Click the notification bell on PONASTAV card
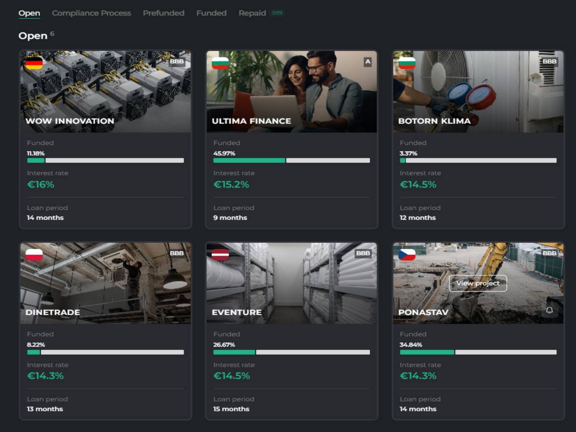 tap(549, 310)
